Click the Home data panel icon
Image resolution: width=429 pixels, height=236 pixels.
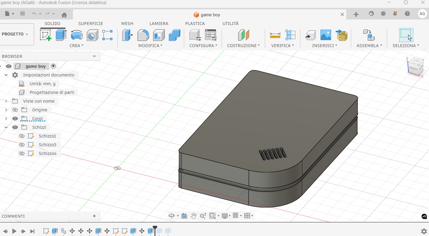click(x=64, y=15)
